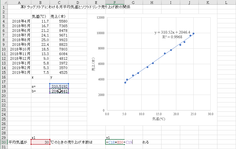This screenshot has width=236, height=149.
Task: Click the 12000 label on the chart's vertical axis
Action: [100, 18]
